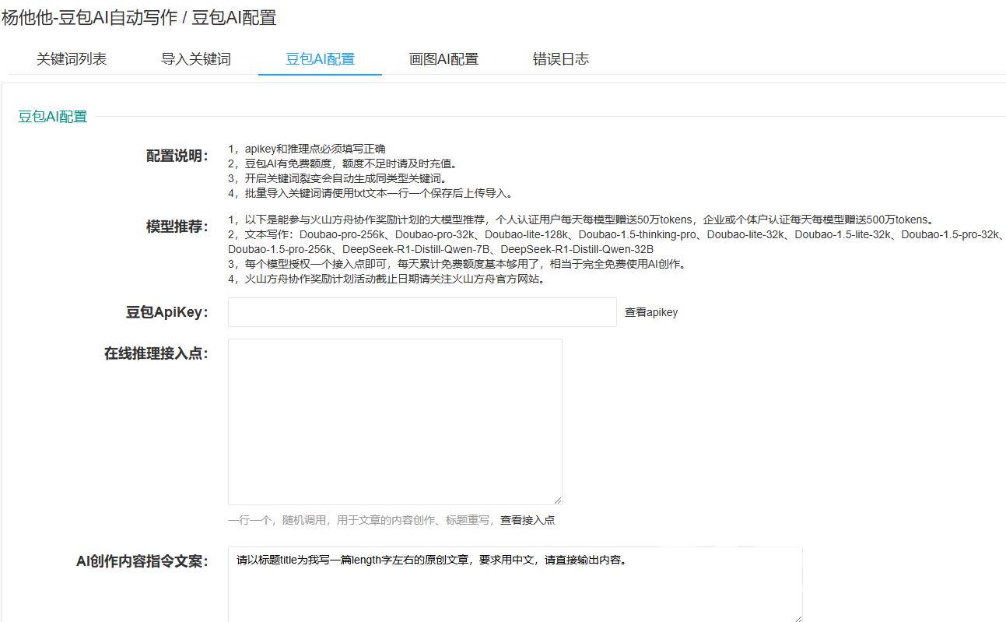Click the 在线推理接入点 label

pos(156,353)
